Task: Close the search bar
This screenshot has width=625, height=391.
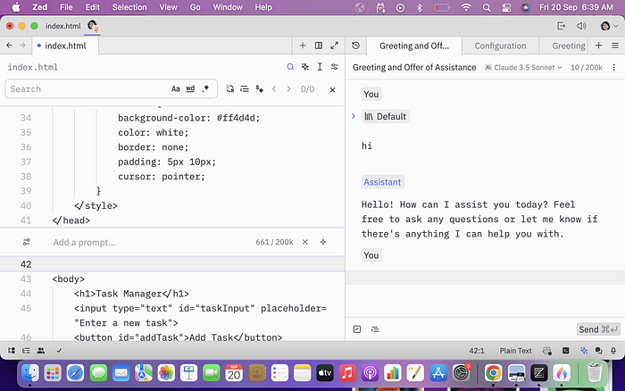Action: [x=332, y=89]
